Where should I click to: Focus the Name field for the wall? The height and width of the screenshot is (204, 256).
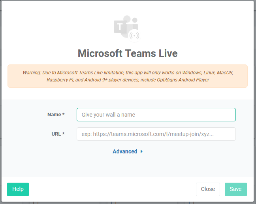click(x=156, y=115)
